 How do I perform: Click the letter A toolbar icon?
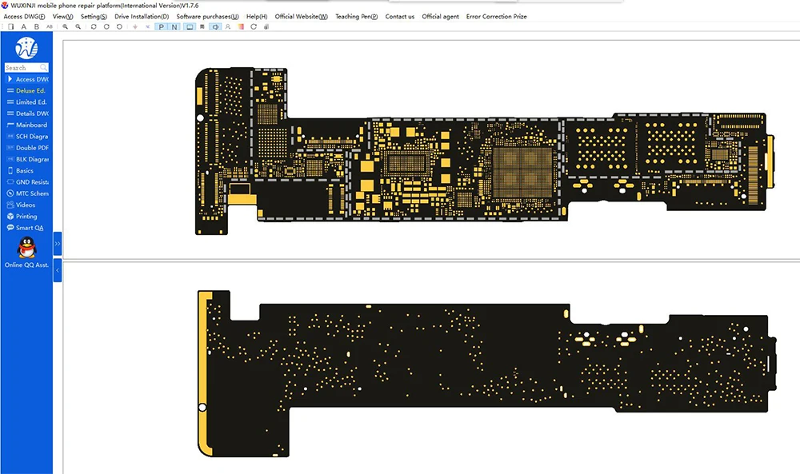point(23,26)
